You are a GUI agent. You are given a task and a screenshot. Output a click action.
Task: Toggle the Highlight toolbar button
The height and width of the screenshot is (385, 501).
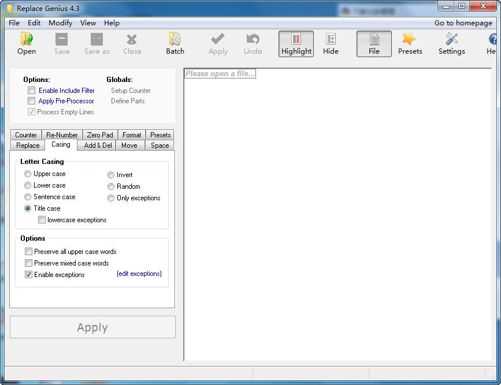click(x=296, y=44)
